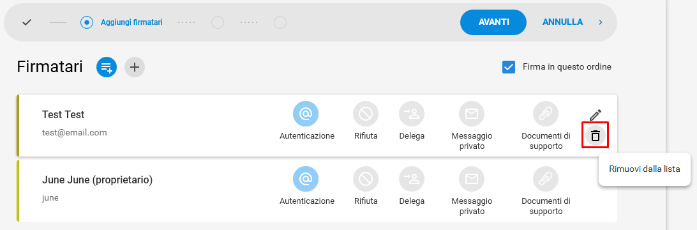Delete Test Test with trash icon
Viewport: 697px width, 230px height.
coord(596,135)
